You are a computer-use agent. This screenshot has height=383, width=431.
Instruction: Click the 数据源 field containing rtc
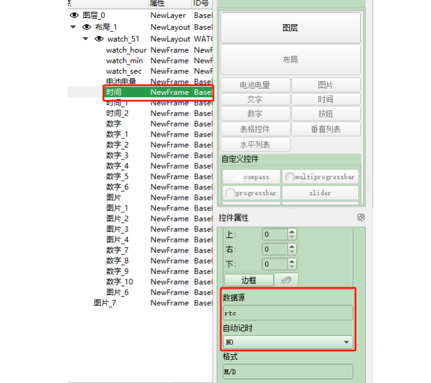(288, 313)
